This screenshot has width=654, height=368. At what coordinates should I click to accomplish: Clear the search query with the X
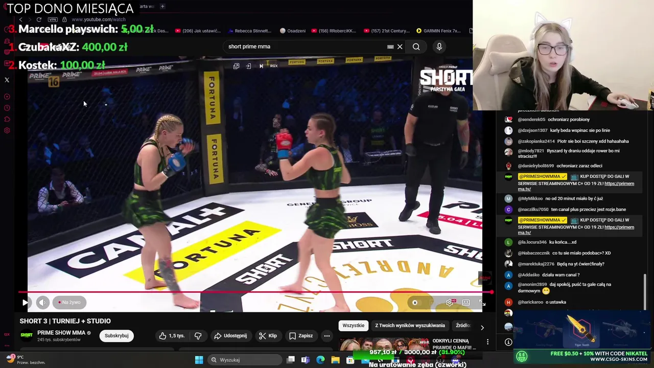coord(400,47)
